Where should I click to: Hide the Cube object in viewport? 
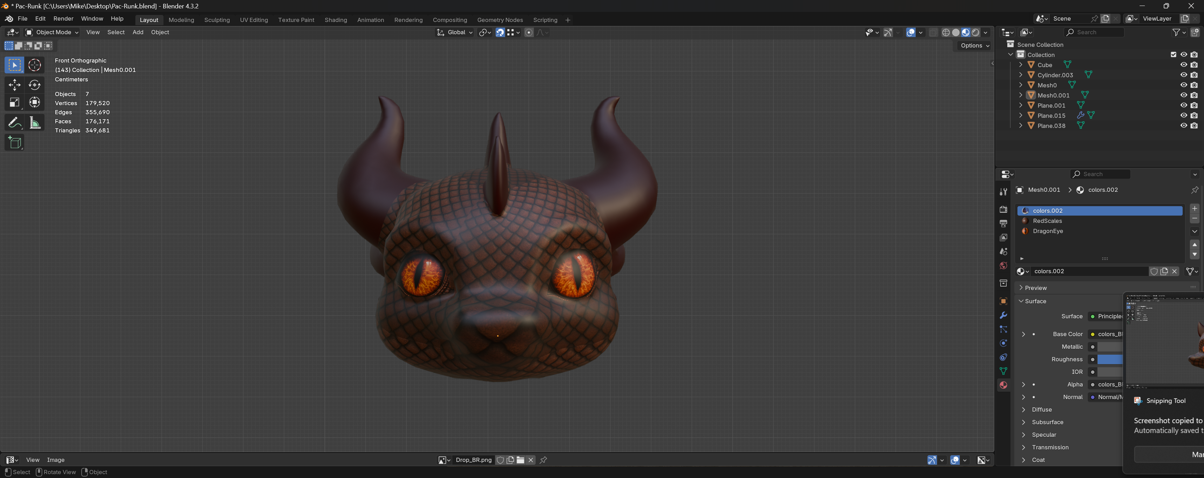click(1183, 65)
